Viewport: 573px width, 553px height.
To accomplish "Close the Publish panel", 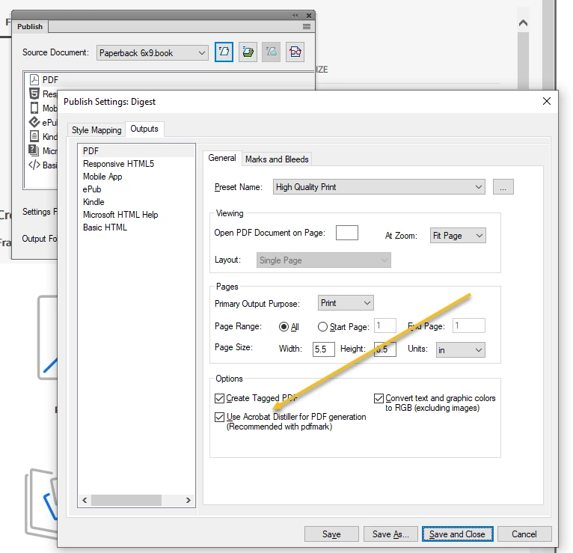I will tap(309, 16).
